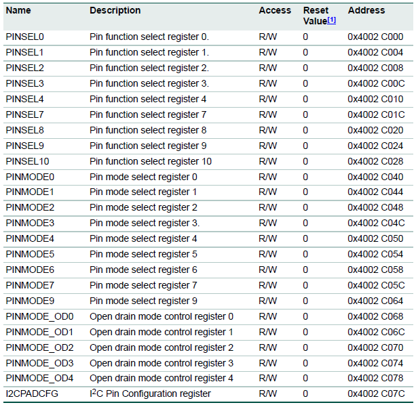Select the I2CPADCFG register name
The image size is (416, 405).
[31, 394]
